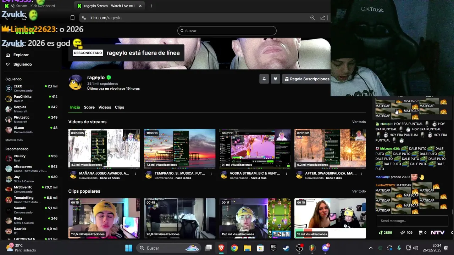
Task: Switch to the Inicio tab
Action: pyautogui.click(x=75, y=107)
